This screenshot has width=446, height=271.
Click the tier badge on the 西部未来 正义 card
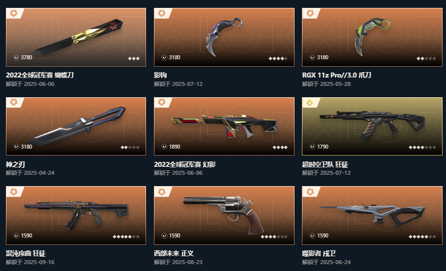point(161,192)
